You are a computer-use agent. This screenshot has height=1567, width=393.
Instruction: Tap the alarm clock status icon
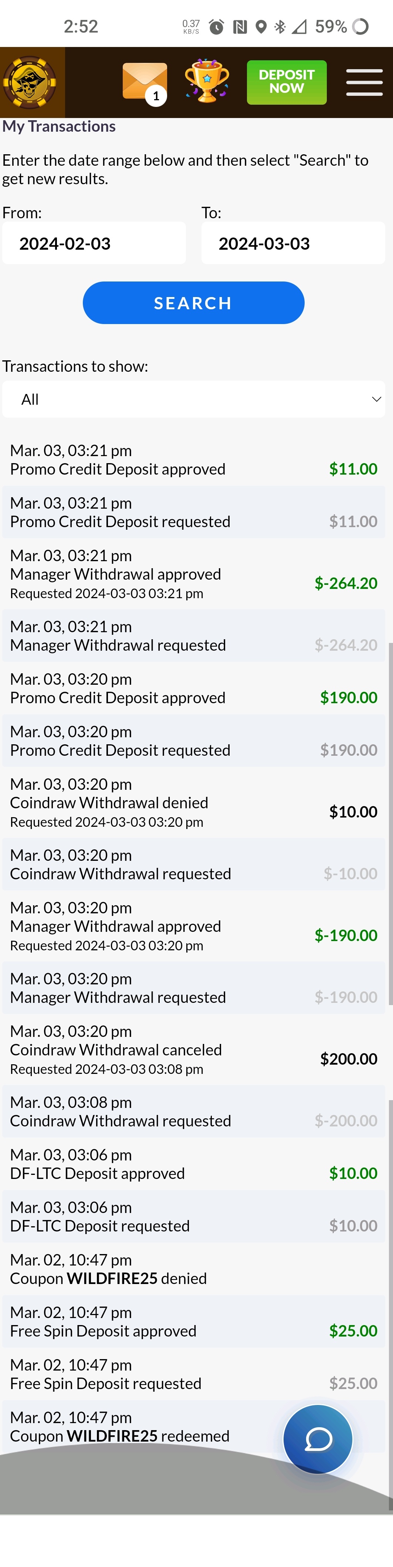(x=216, y=27)
